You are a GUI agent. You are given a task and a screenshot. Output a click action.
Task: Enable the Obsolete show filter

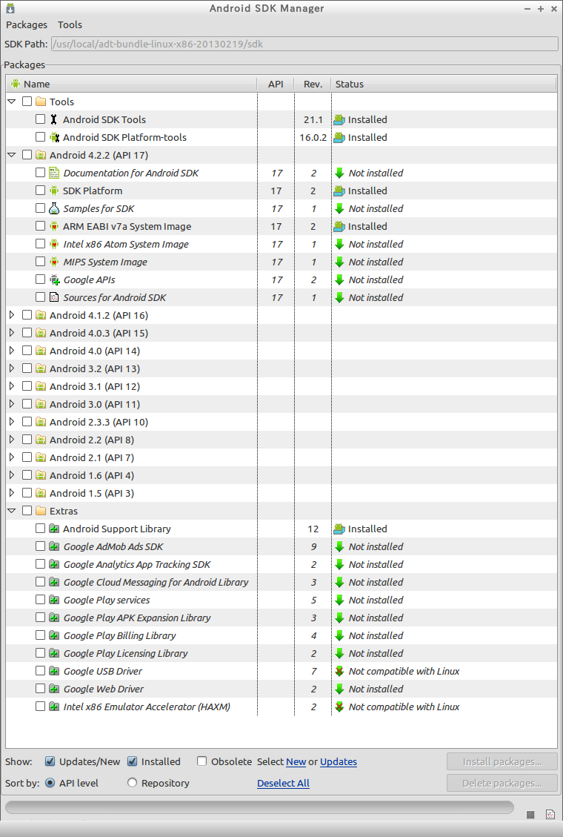[x=201, y=761]
